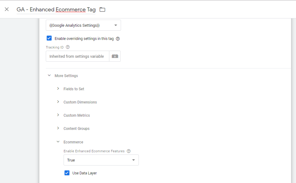Uncheck Enable overriding settings in this tag
296x183 pixels.
point(49,38)
